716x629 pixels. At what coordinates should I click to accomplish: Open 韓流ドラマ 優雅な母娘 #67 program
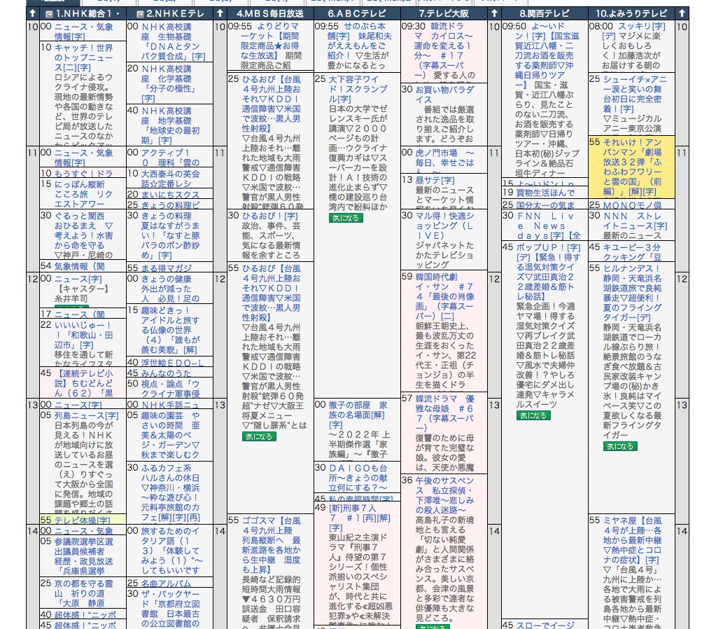[444, 413]
